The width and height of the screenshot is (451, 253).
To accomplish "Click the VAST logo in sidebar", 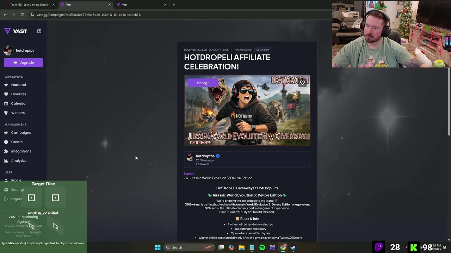I will 16,31.
